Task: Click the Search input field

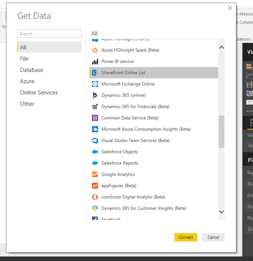Action: point(49,34)
